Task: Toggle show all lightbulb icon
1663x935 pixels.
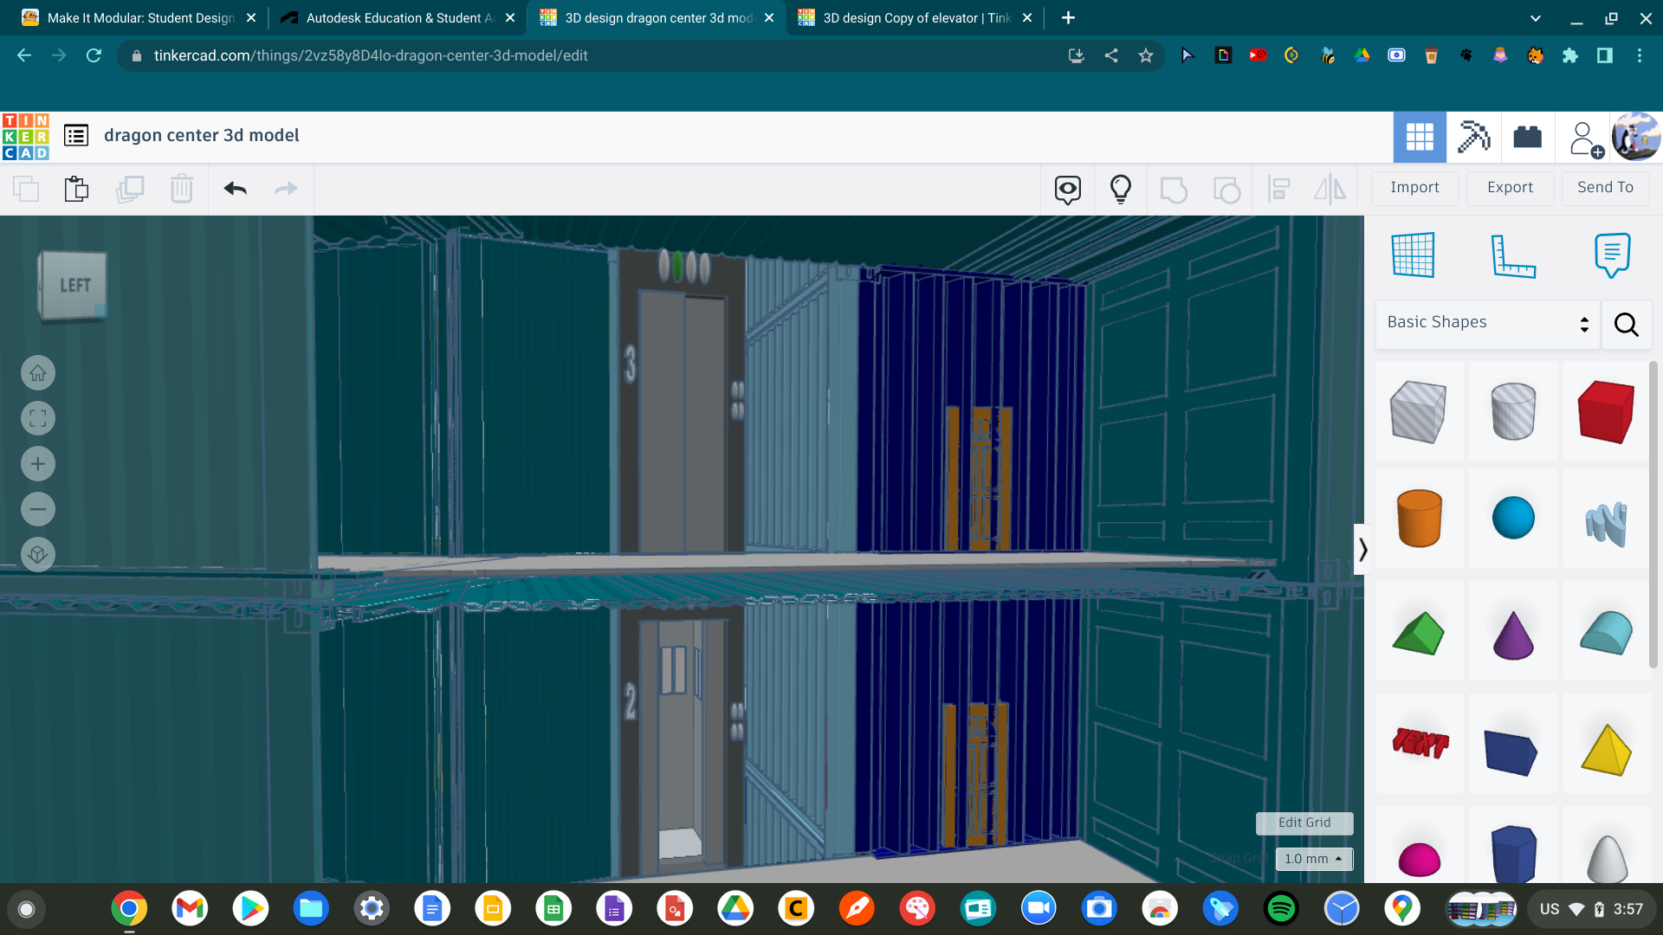Action: point(1121,189)
